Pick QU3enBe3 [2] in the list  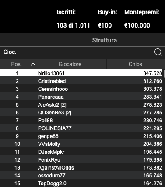tap(81, 113)
